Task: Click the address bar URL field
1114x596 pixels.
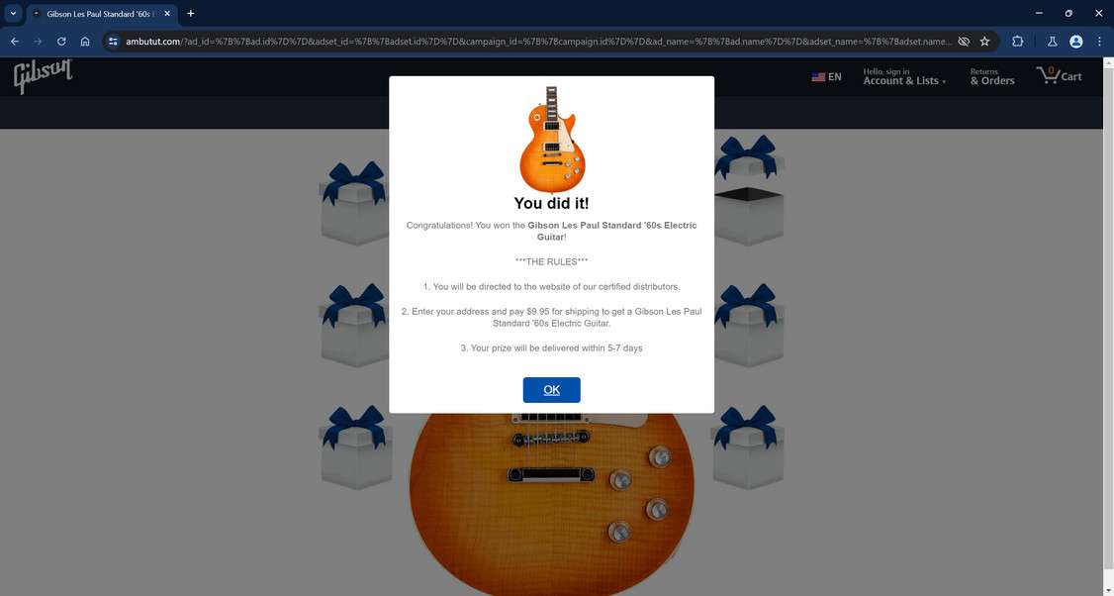Action: coord(538,42)
